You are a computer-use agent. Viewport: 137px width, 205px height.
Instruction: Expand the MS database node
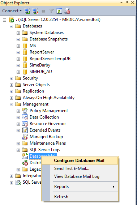click(18, 46)
